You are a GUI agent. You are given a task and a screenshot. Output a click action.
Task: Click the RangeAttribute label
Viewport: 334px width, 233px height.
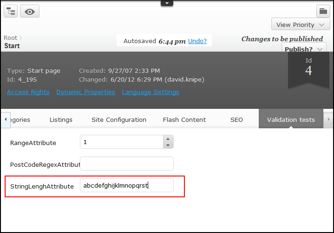coord(33,143)
